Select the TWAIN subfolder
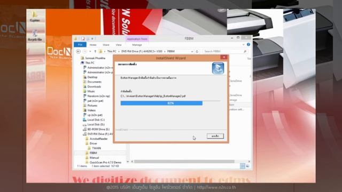The width and height of the screenshot is (342, 192). click(96, 148)
